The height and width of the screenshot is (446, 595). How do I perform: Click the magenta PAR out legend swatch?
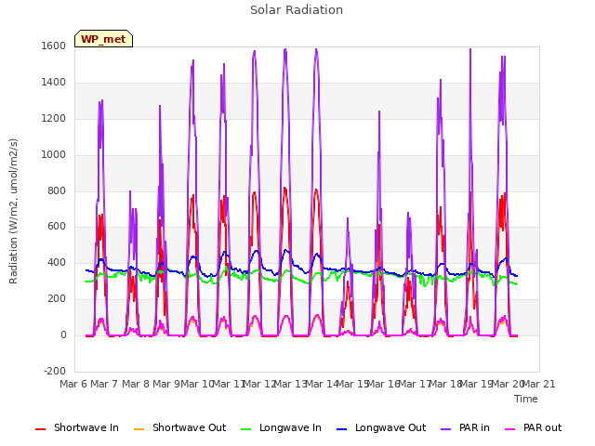[510, 429]
